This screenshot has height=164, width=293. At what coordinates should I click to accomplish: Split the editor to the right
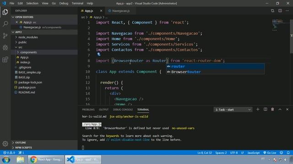tap(280, 11)
